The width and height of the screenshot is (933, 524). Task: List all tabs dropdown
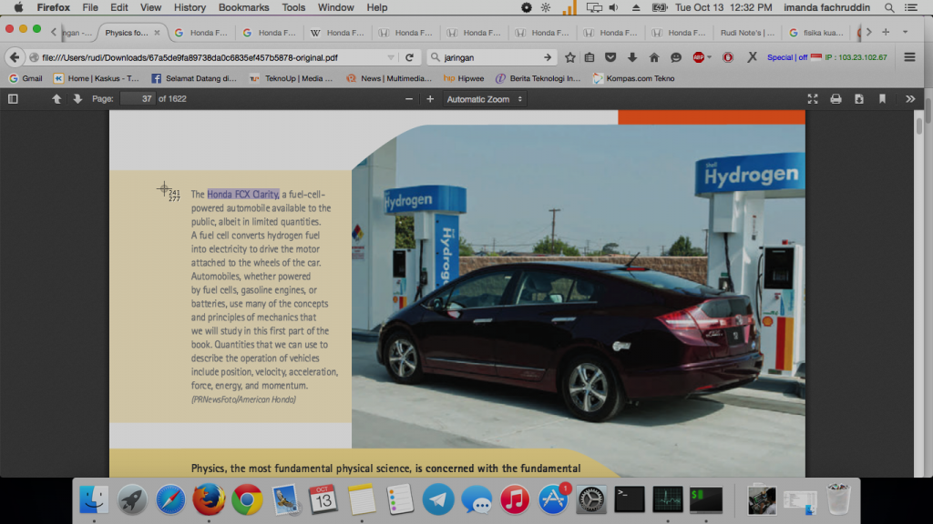click(x=905, y=32)
